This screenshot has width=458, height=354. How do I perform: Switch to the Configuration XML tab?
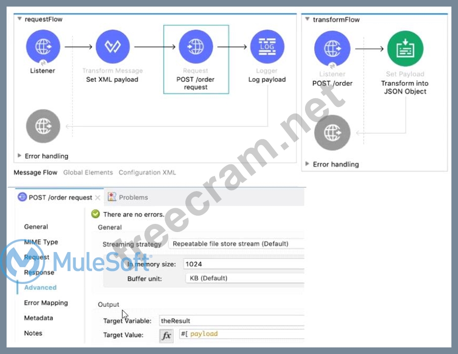point(147,172)
